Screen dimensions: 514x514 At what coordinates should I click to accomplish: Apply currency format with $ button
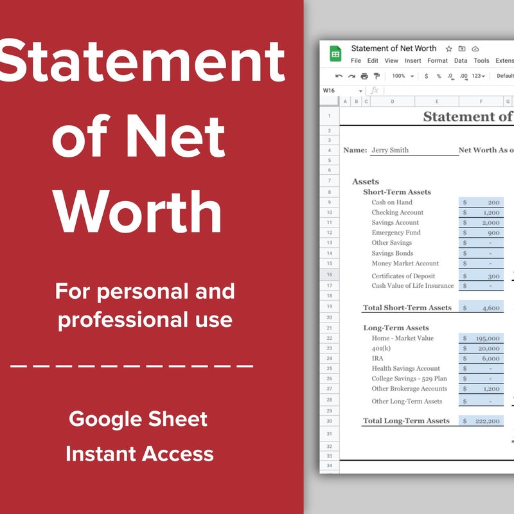click(426, 76)
